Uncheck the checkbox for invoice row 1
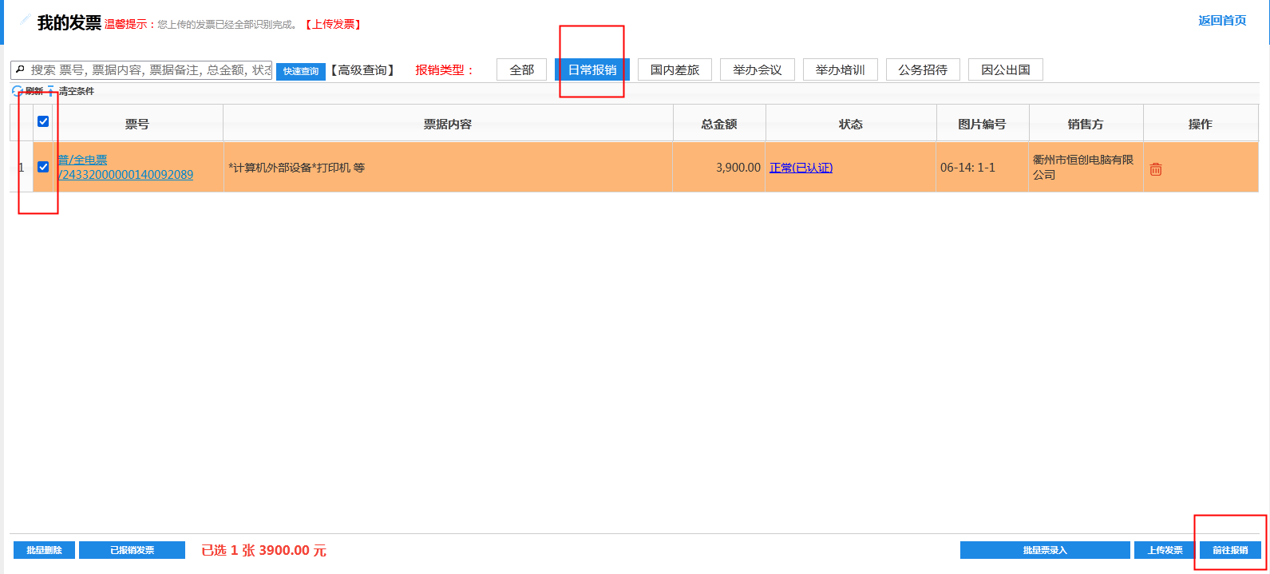 coord(43,167)
